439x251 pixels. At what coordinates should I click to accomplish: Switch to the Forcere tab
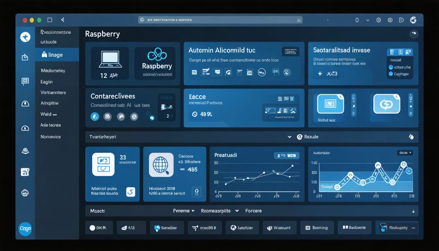pos(253,210)
